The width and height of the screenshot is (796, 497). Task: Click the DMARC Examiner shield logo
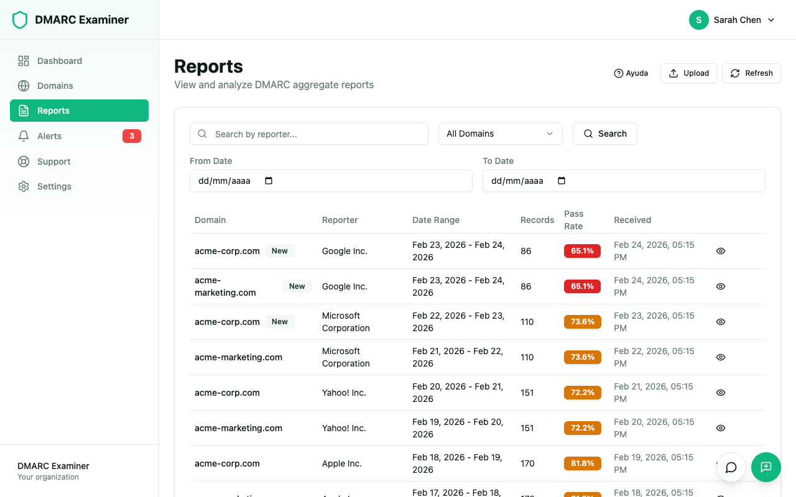pos(21,20)
